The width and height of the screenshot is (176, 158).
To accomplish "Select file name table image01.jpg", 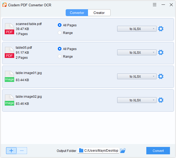I will pos(29,73).
